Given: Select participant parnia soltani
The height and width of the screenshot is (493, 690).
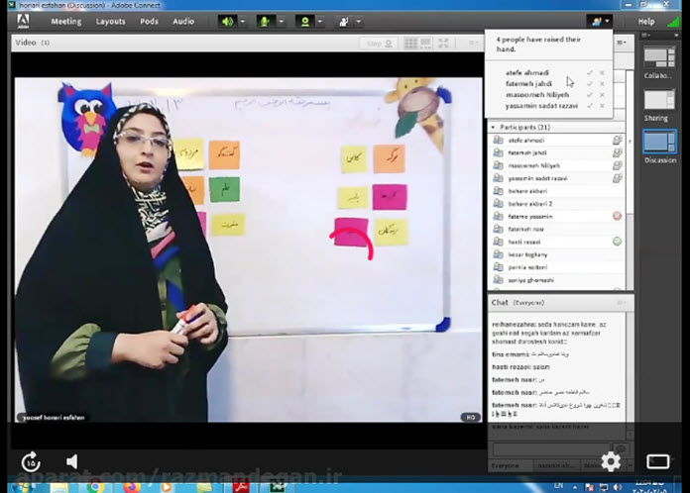Looking at the screenshot, I should (x=556, y=267).
